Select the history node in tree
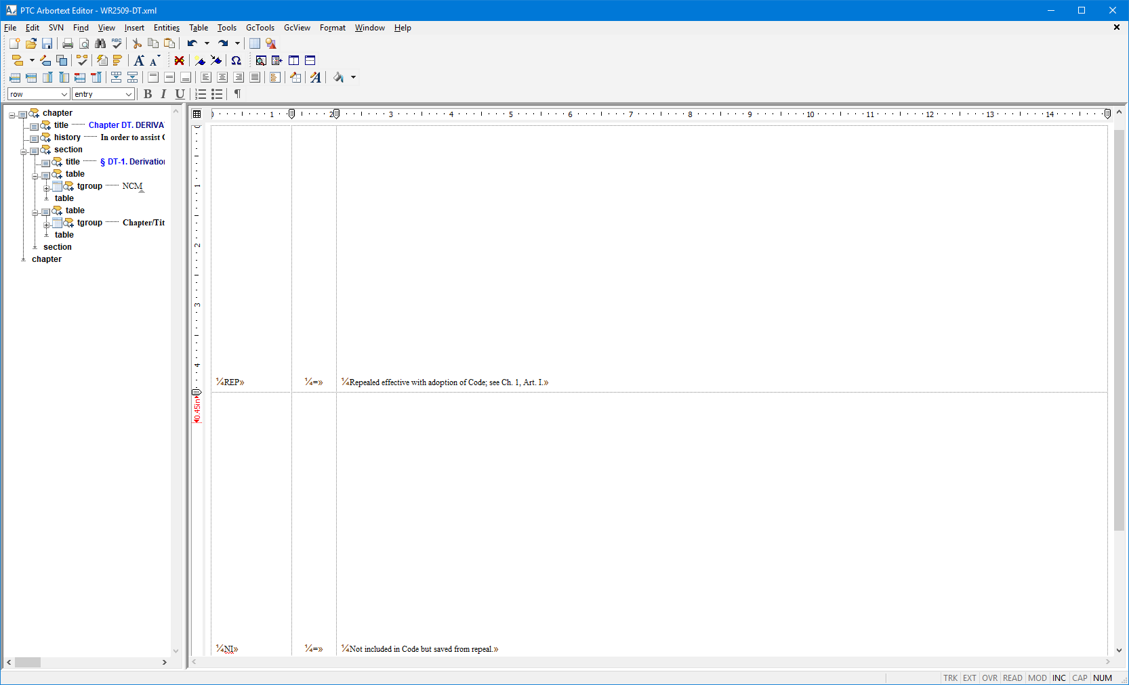The height and width of the screenshot is (685, 1129). pyautogui.click(x=67, y=137)
